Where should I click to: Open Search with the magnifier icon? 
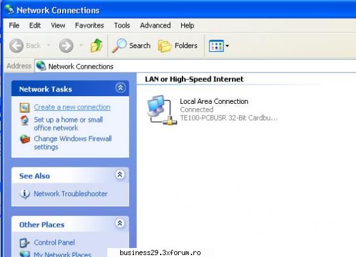point(119,46)
